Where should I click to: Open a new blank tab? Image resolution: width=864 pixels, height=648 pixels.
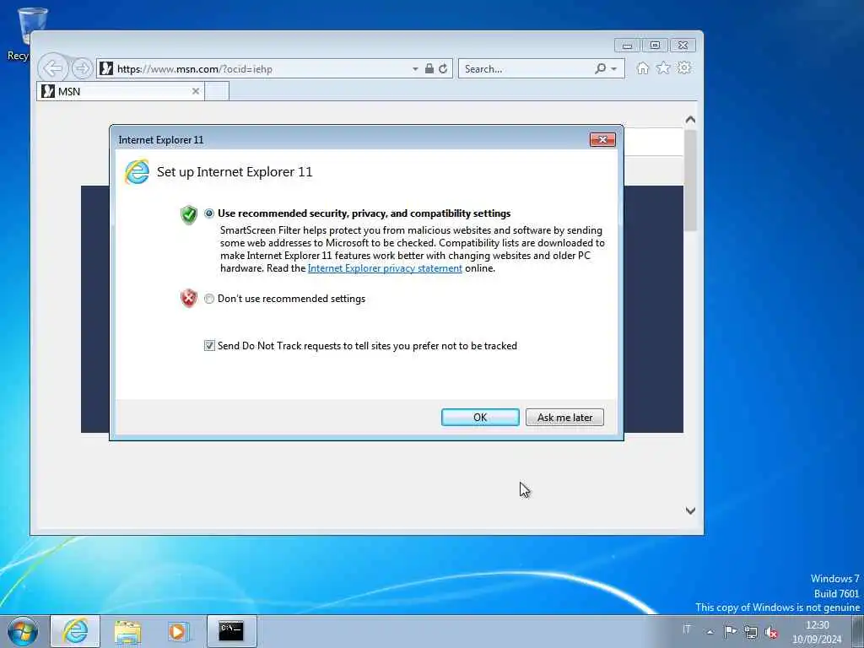(217, 91)
